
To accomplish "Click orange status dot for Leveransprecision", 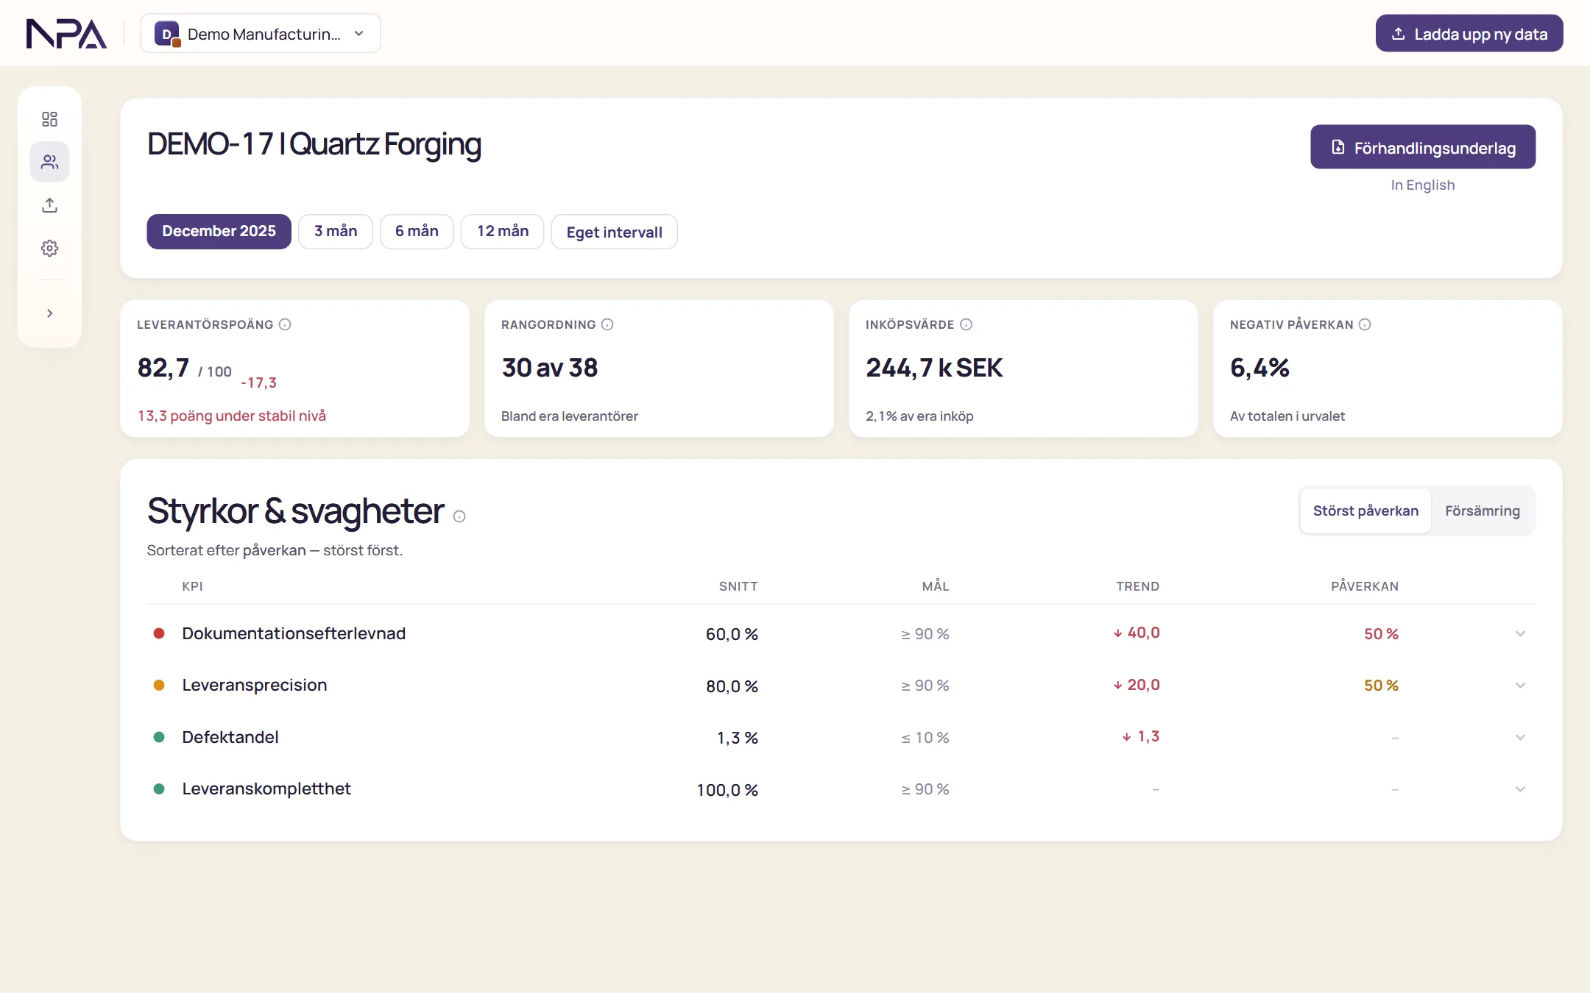I will (x=158, y=685).
